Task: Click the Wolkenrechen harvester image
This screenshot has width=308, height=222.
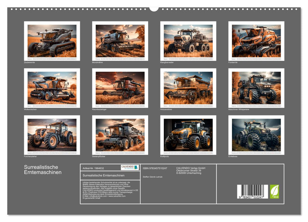Action: 52,88
